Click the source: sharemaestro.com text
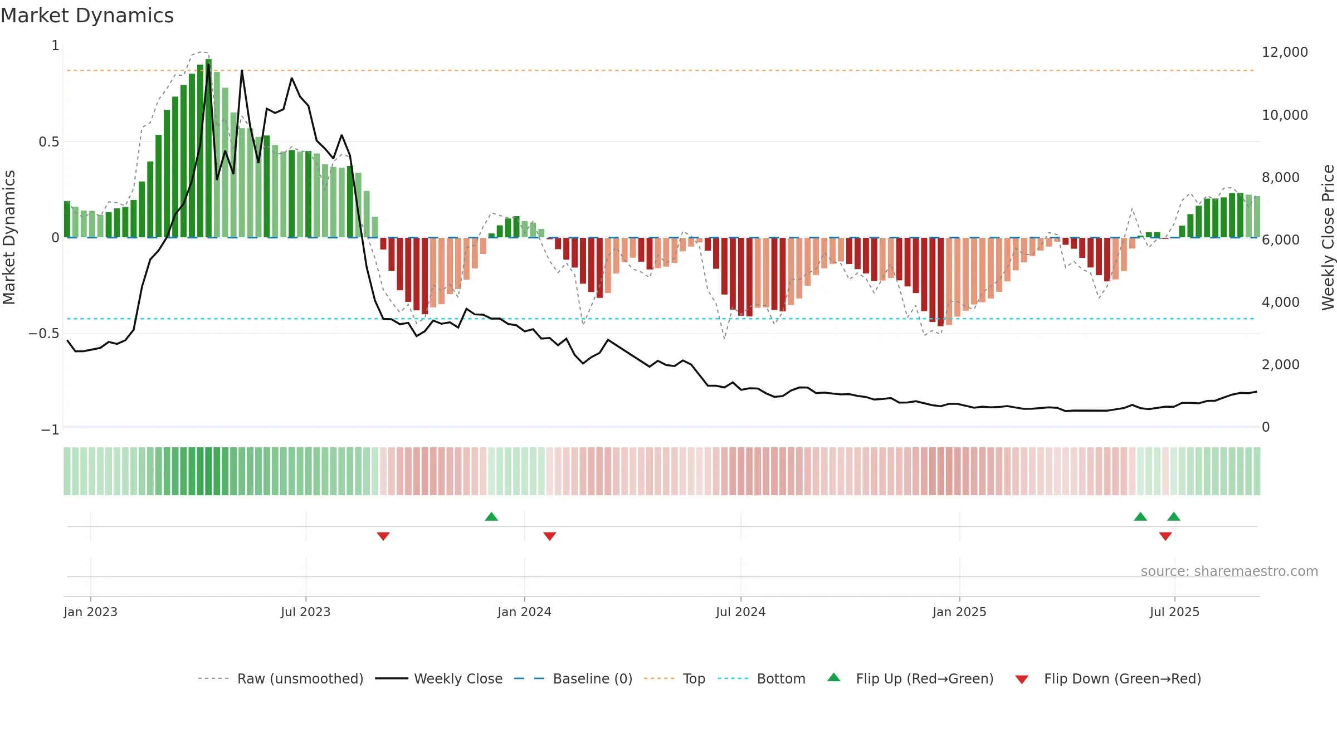This screenshot has height=752, width=1337. pyautogui.click(x=1229, y=571)
